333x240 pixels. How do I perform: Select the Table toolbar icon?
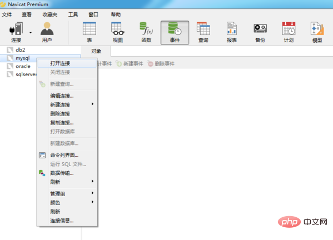[89, 29]
